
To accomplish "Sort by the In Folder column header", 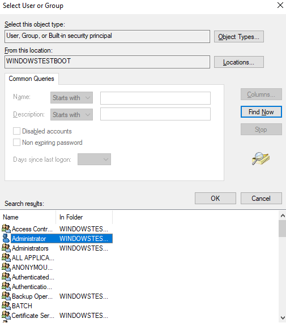I will (x=84, y=217).
